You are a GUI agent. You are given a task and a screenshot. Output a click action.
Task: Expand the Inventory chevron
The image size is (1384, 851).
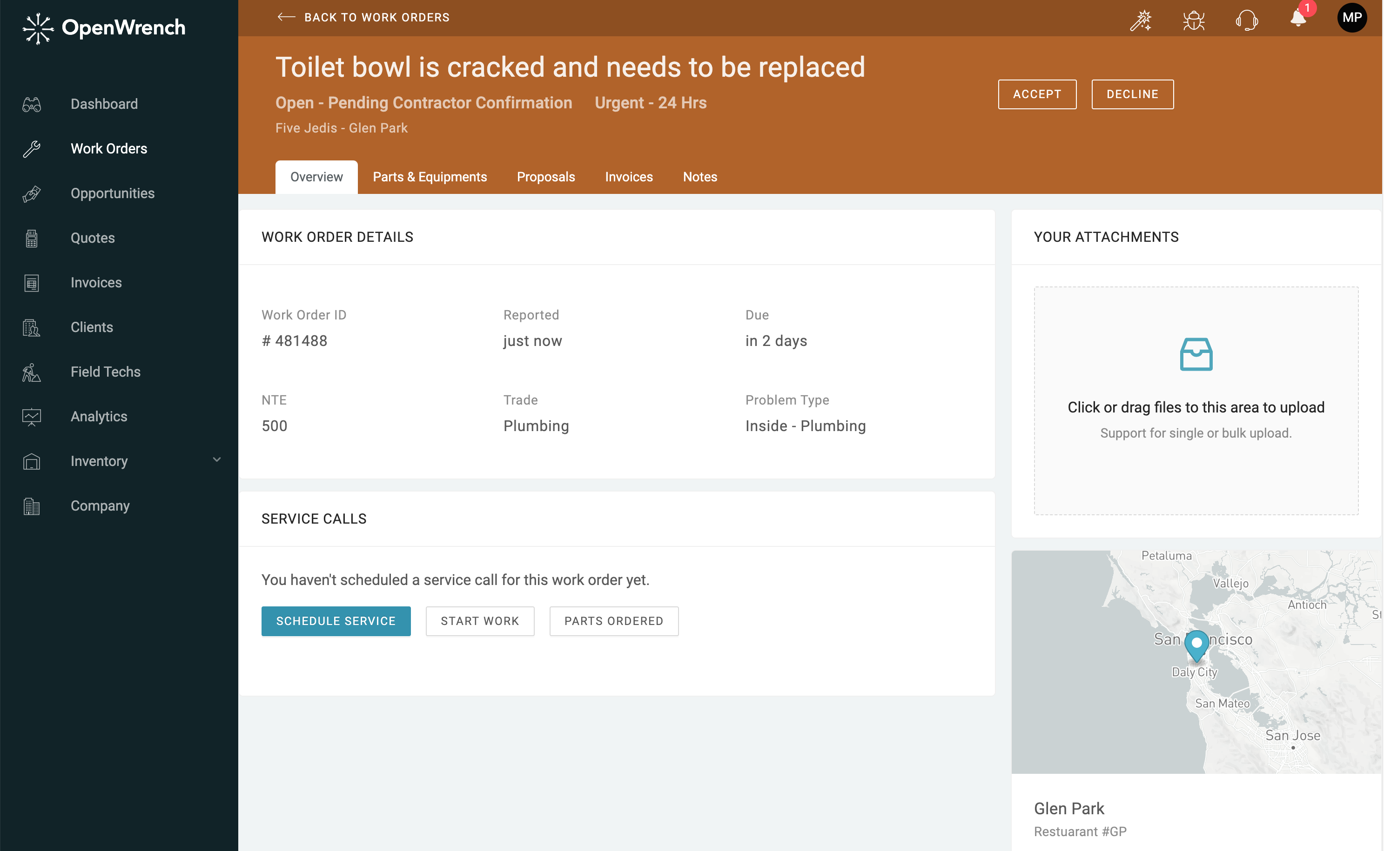click(217, 460)
